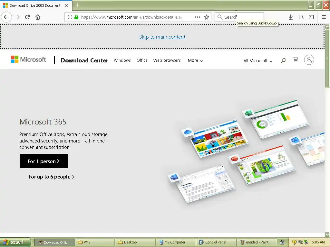The width and height of the screenshot is (330, 247).
Task: Click the vertical scrollbar thumb
Action: (x=327, y=59)
